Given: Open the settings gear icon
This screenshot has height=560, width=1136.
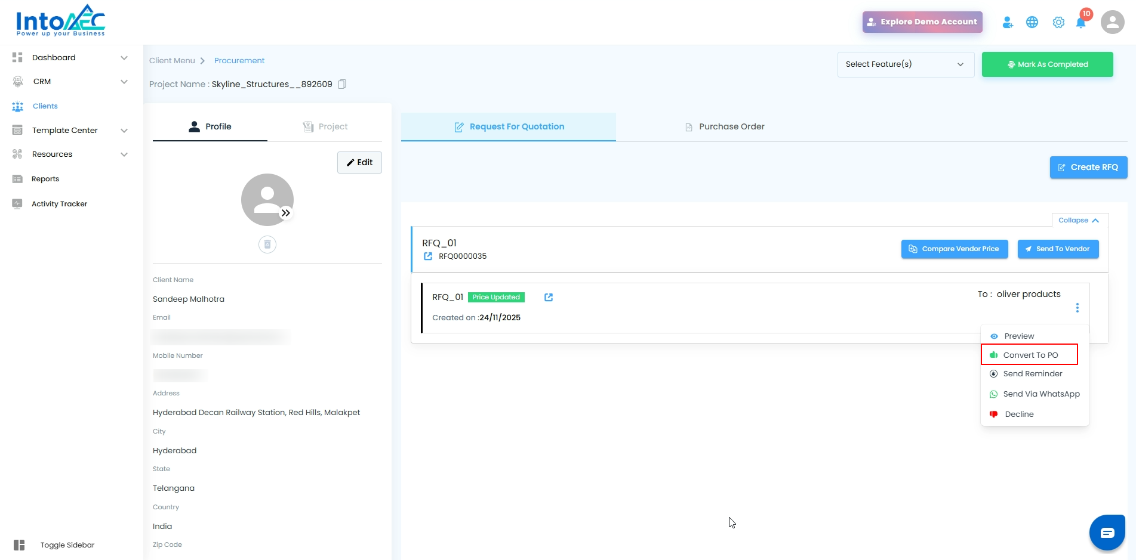Looking at the screenshot, I should (x=1058, y=22).
